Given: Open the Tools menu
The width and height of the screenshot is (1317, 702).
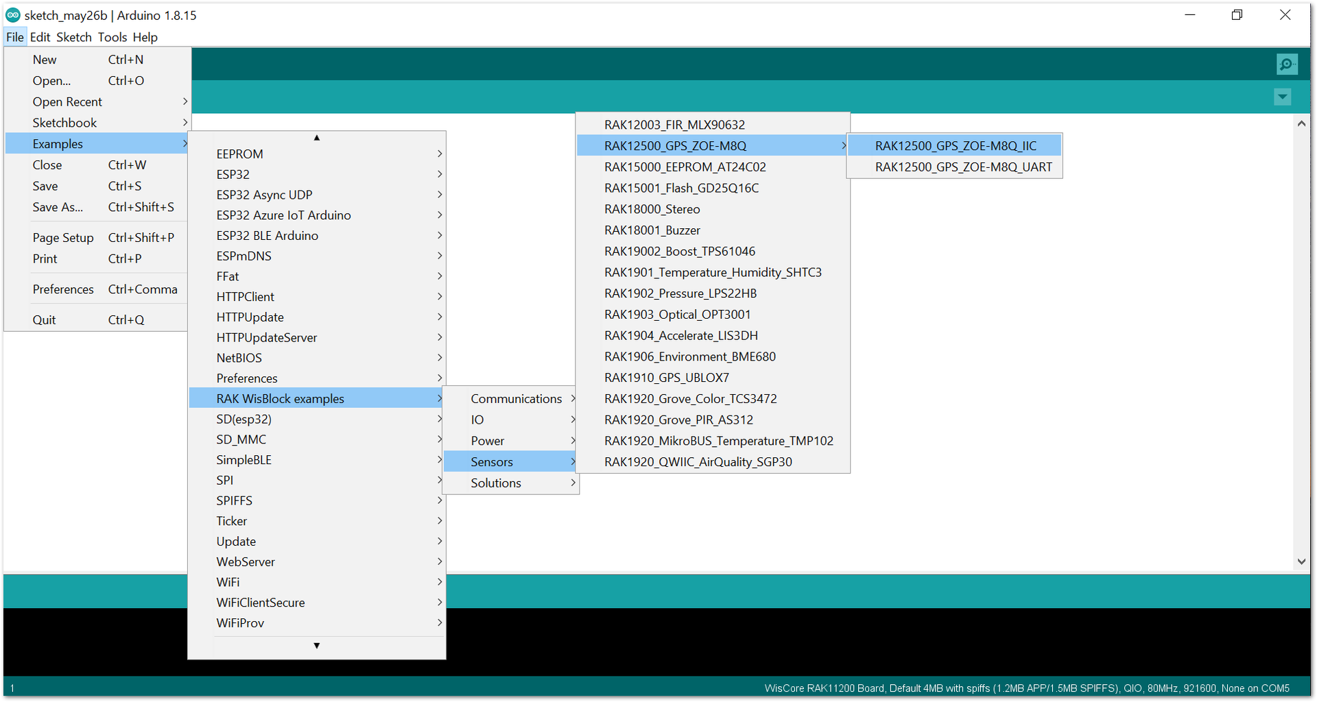Looking at the screenshot, I should [x=112, y=37].
